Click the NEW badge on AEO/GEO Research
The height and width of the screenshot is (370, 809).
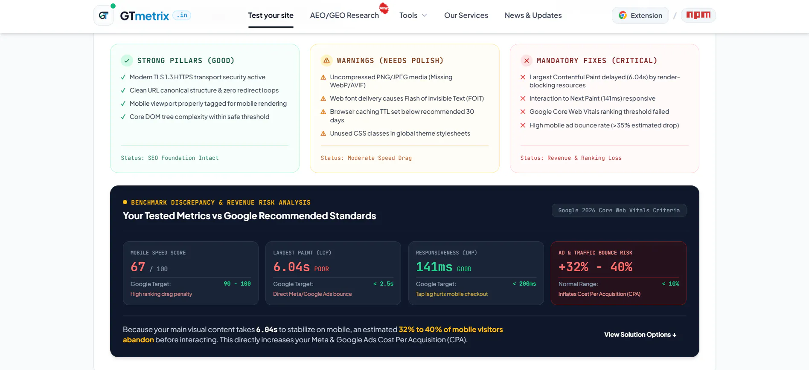tap(384, 8)
